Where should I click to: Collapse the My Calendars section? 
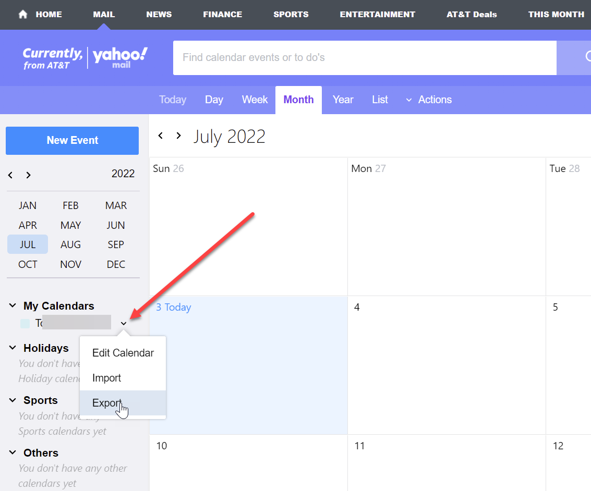click(13, 306)
